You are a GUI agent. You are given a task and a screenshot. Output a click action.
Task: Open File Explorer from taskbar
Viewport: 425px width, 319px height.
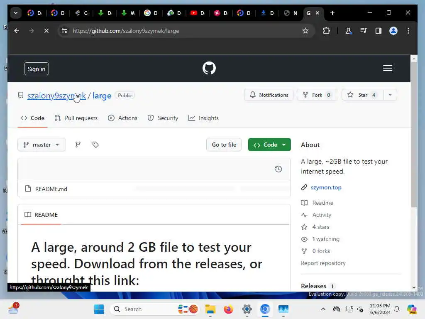[210, 309]
